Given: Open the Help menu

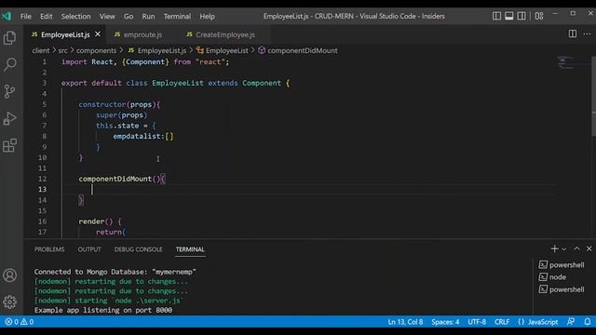Looking at the screenshot, I should tap(207, 17).
